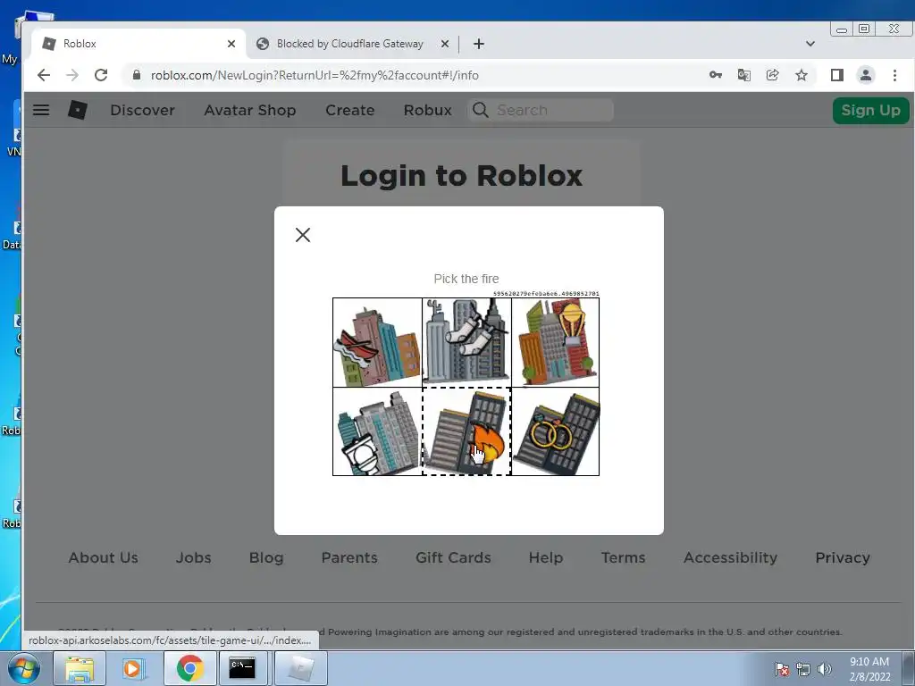Pick the tile with the trophy
Viewport: 915px width, 686px height.
[556, 342]
